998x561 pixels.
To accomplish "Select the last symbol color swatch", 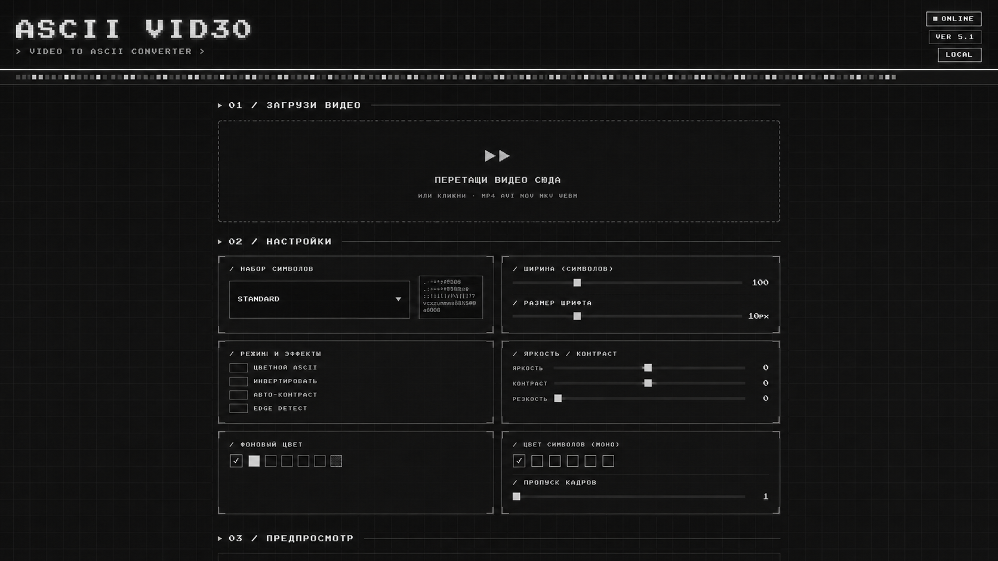I will click(608, 461).
